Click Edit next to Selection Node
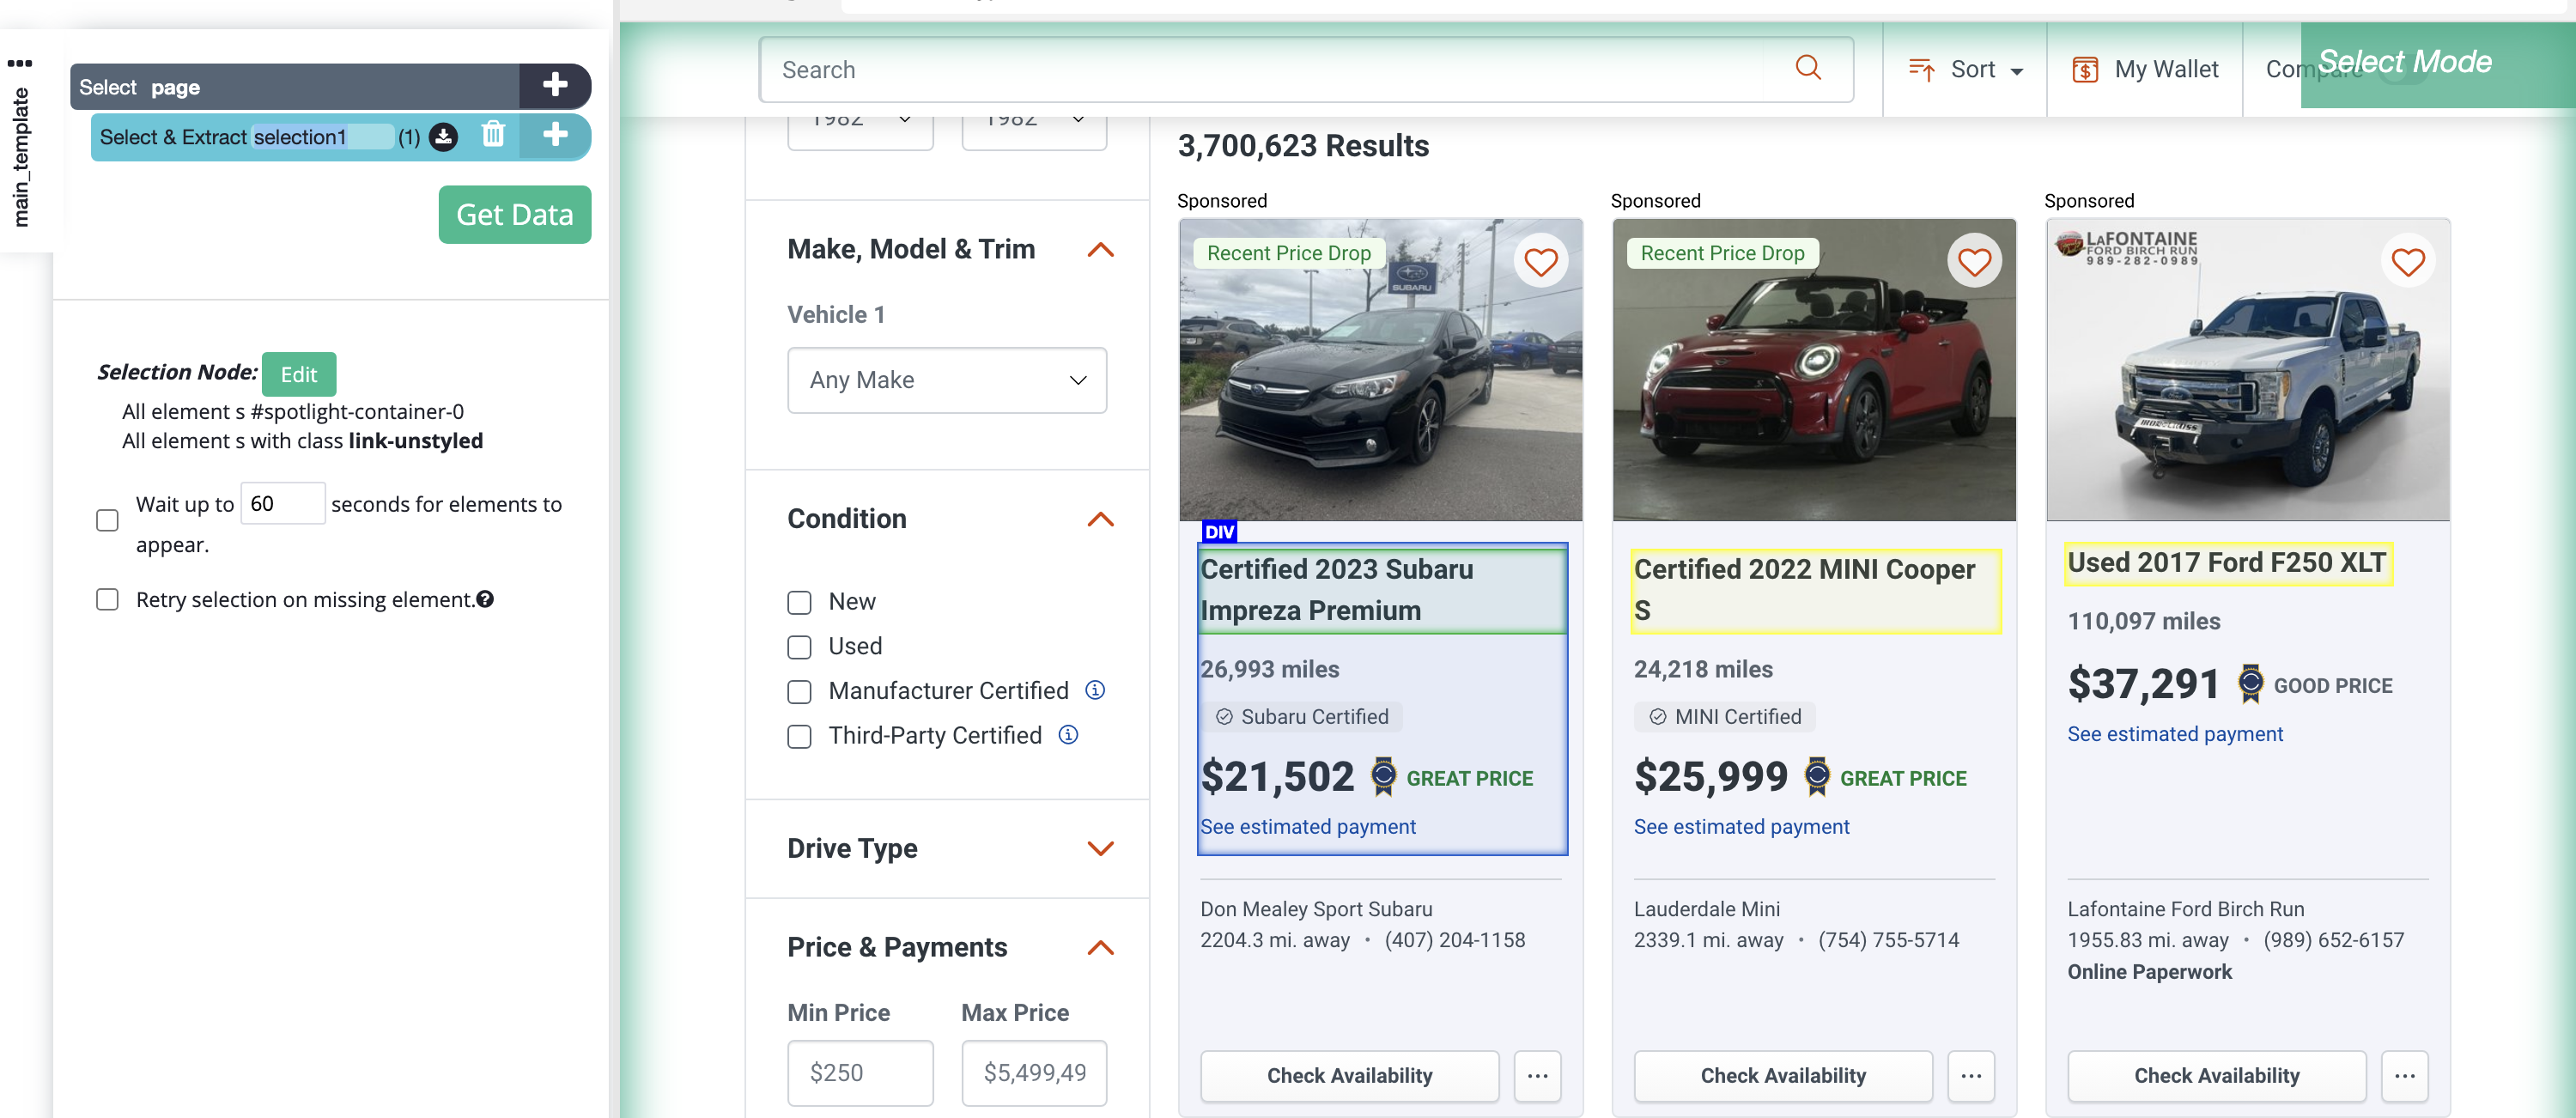 click(x=299, y=374)
